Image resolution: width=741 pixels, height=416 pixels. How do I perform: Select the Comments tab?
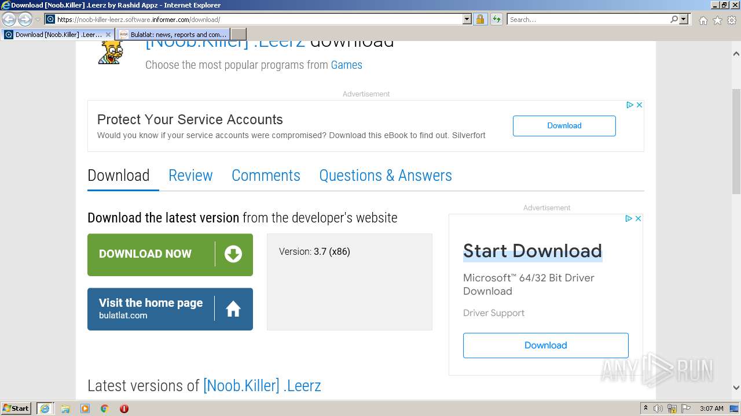266,175
